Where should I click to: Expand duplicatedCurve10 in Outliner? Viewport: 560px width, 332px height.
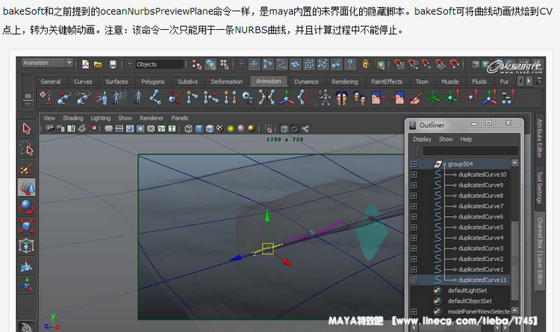(x=414, y=175)
